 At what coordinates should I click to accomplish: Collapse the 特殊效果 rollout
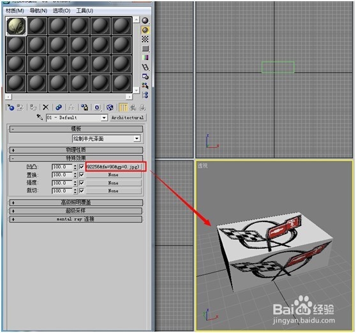[x=76, y=158]
